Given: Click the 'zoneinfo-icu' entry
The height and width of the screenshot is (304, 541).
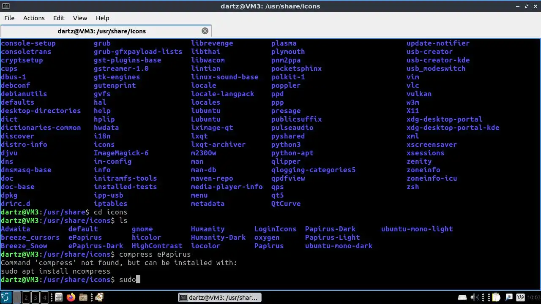Looking at the screenshot, I should pyautogui.click(x=432, y=178).
